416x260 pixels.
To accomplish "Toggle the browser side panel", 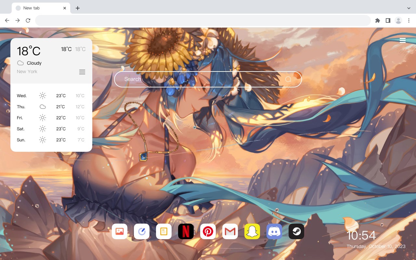I will click(388, 20).
